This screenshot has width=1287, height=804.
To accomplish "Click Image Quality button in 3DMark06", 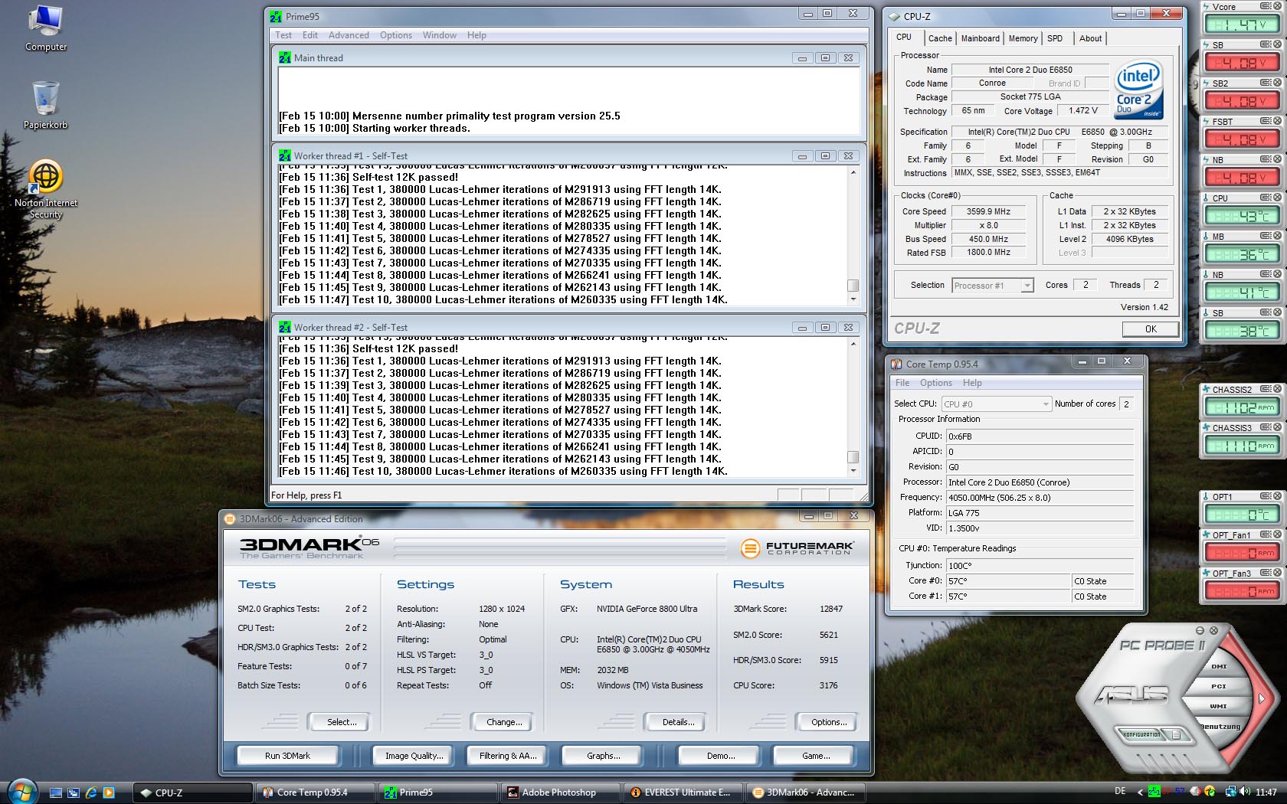I will tap(414, 756).
